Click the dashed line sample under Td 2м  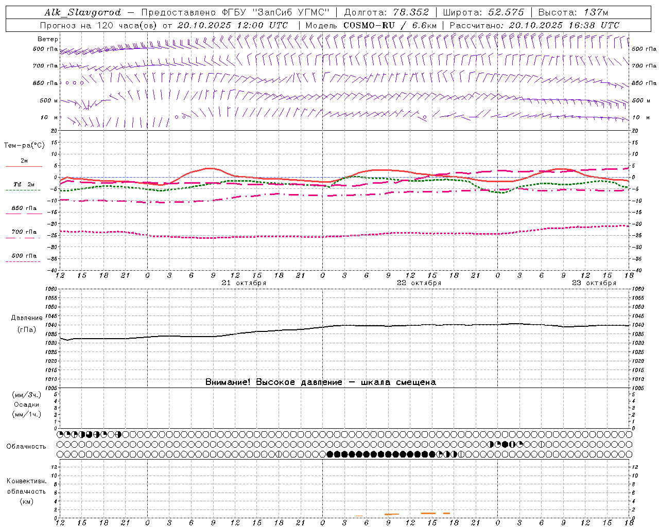(23, 190)
